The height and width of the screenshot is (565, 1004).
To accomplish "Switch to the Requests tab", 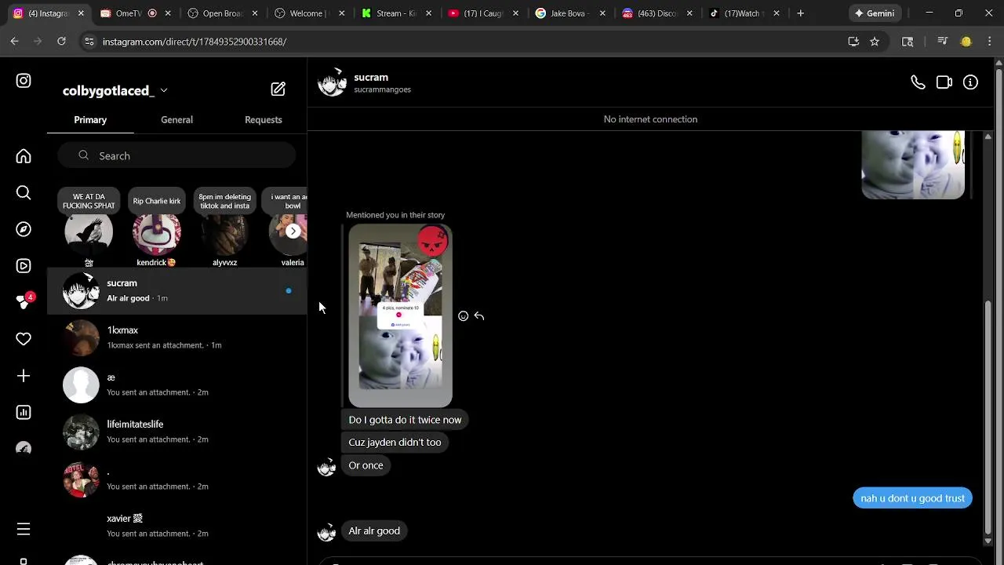I will pyautogui.click(x=264, y=120).
